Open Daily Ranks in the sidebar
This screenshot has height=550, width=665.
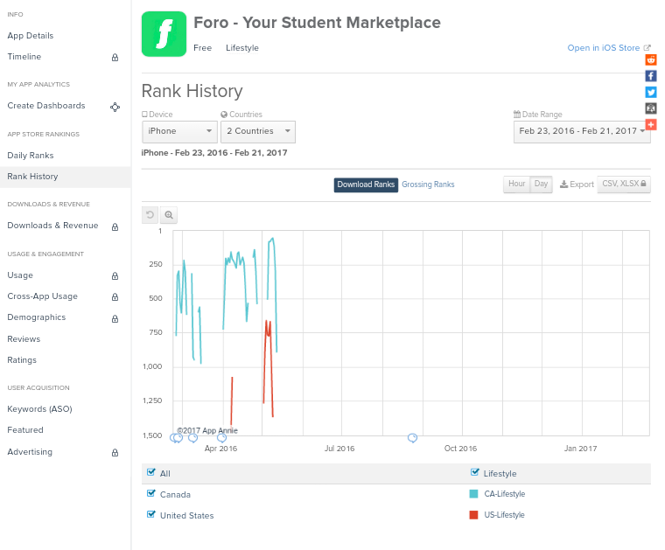coord(31,156)
